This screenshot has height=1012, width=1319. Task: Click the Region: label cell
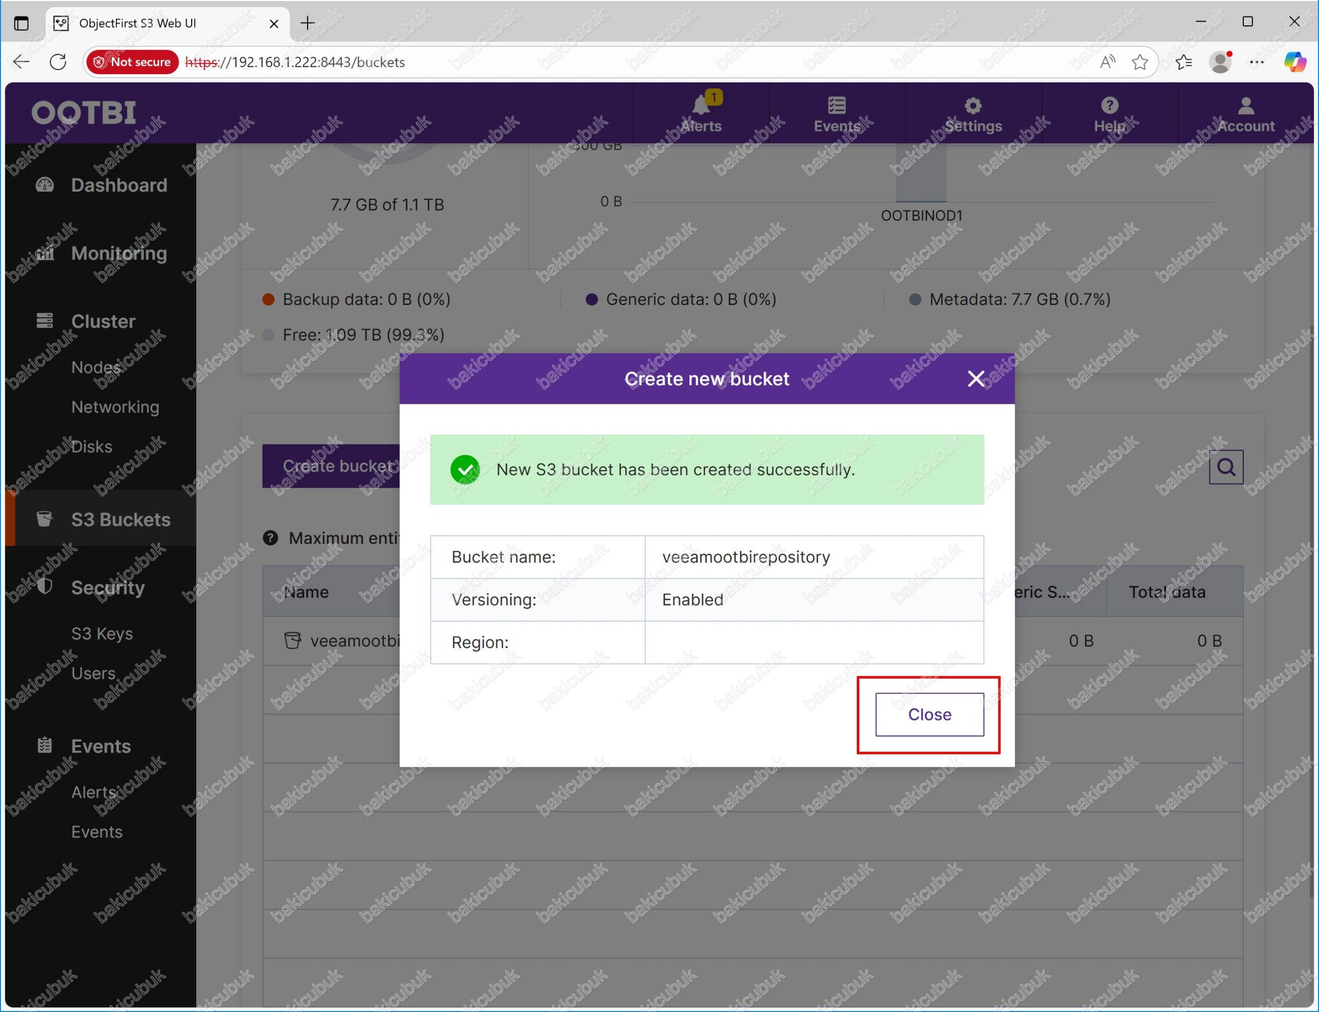pyautogui.click(x=537, y=643)
